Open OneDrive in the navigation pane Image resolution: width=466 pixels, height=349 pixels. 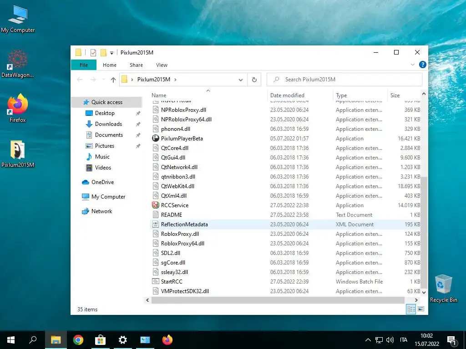(x=102, y=182)
